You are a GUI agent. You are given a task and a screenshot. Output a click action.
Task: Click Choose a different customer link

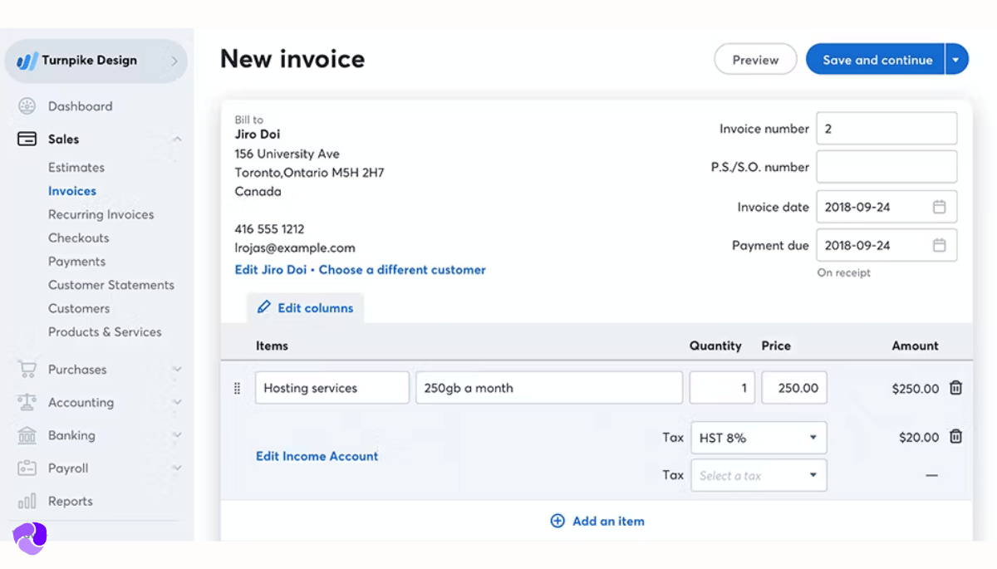point(402,270)
